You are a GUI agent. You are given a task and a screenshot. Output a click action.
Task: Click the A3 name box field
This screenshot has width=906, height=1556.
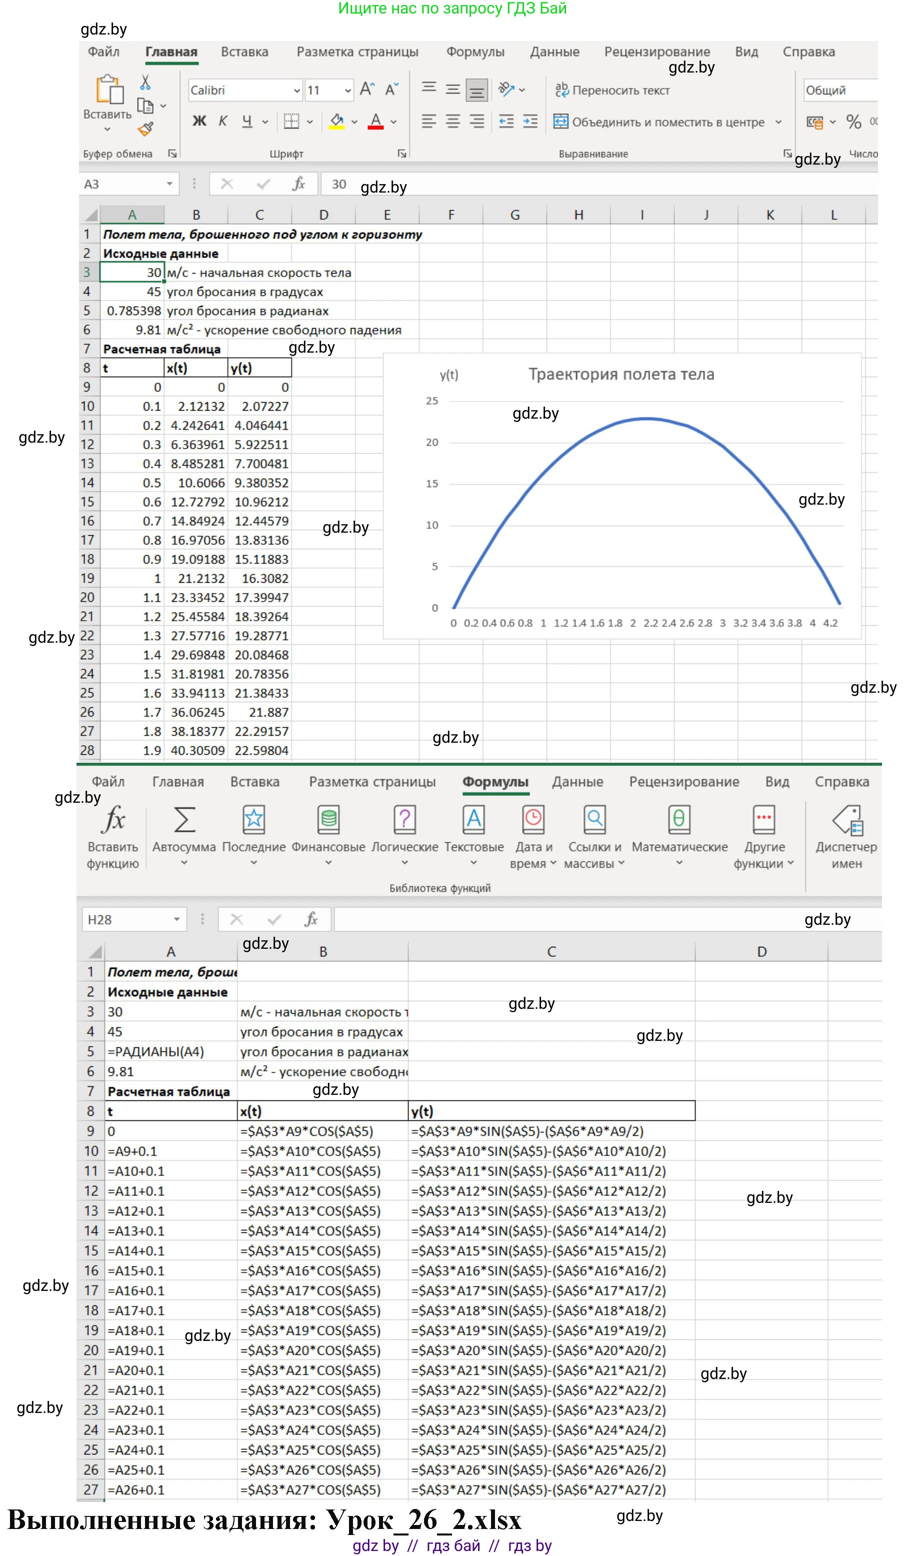123,184
